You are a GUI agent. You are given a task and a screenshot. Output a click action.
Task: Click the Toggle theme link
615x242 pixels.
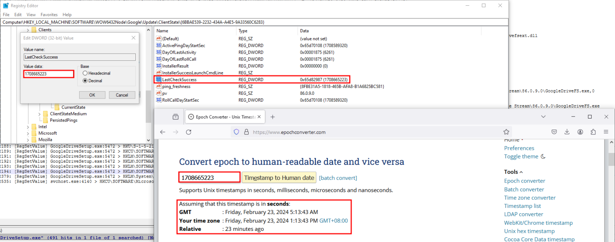pos(521,156)
